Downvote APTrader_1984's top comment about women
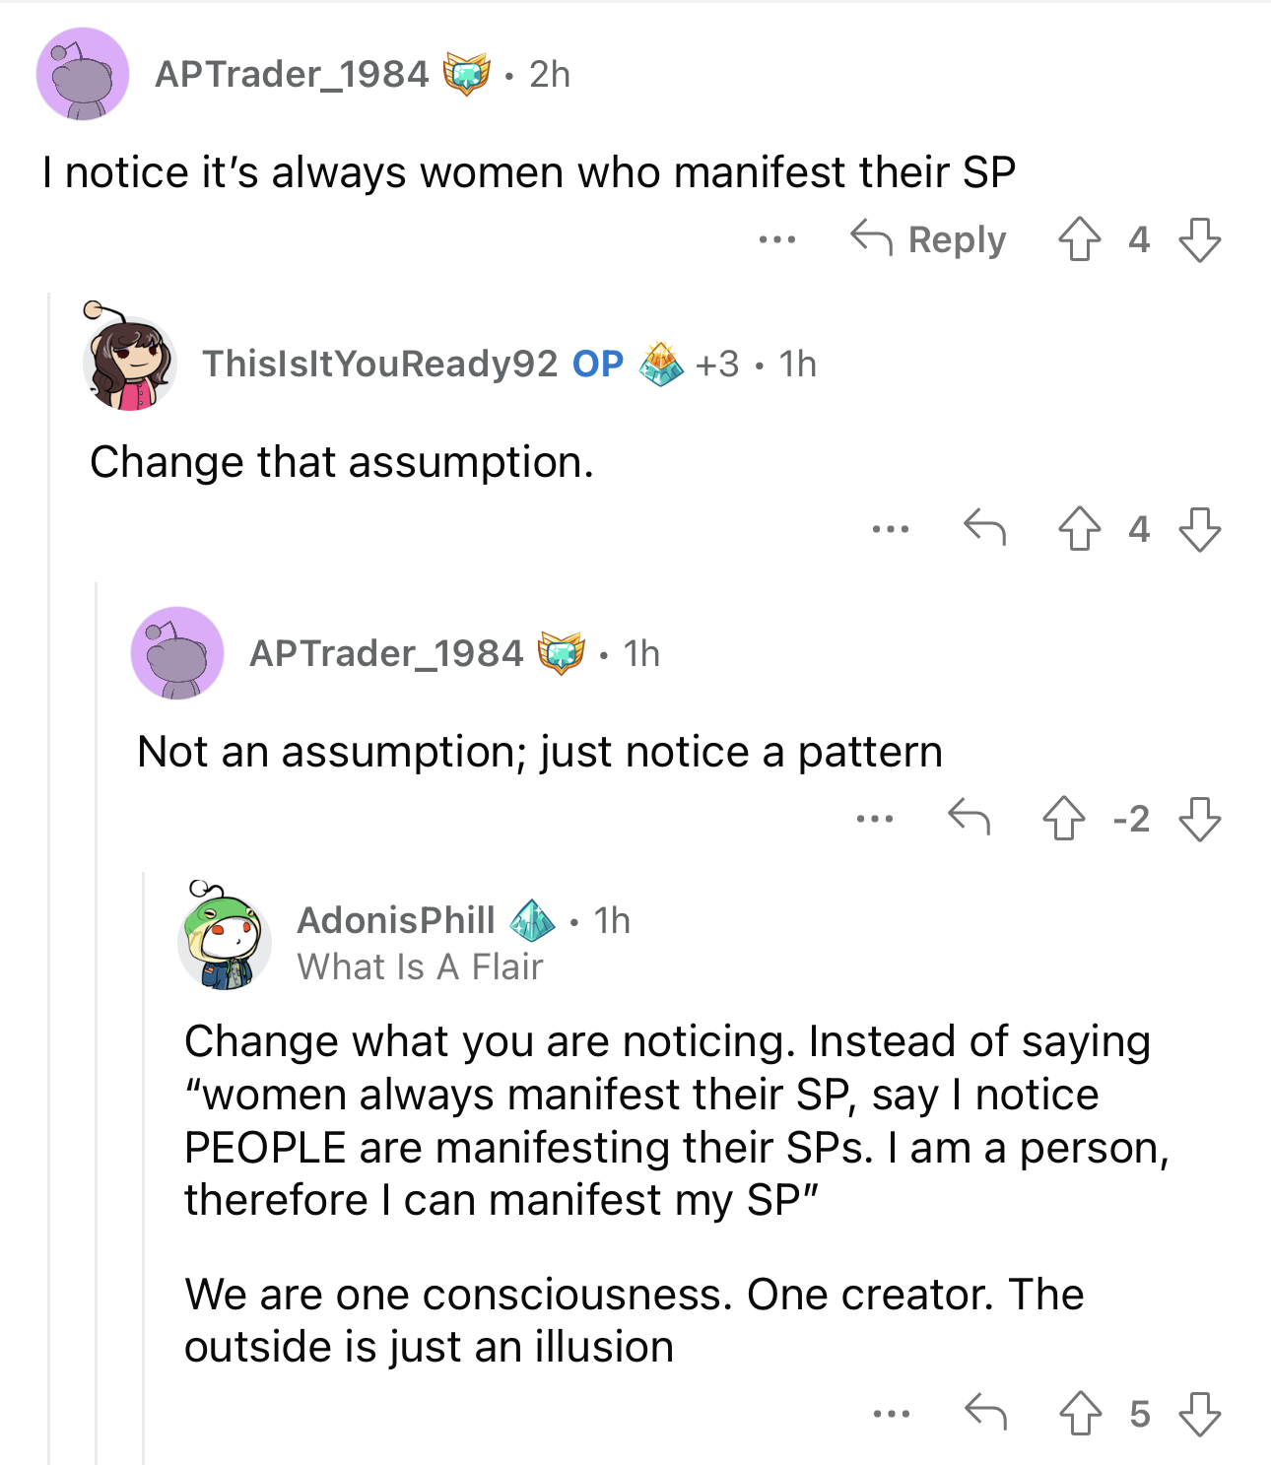The width and height of the screenshot is (1271, 1465). (x=1199, y=239)
